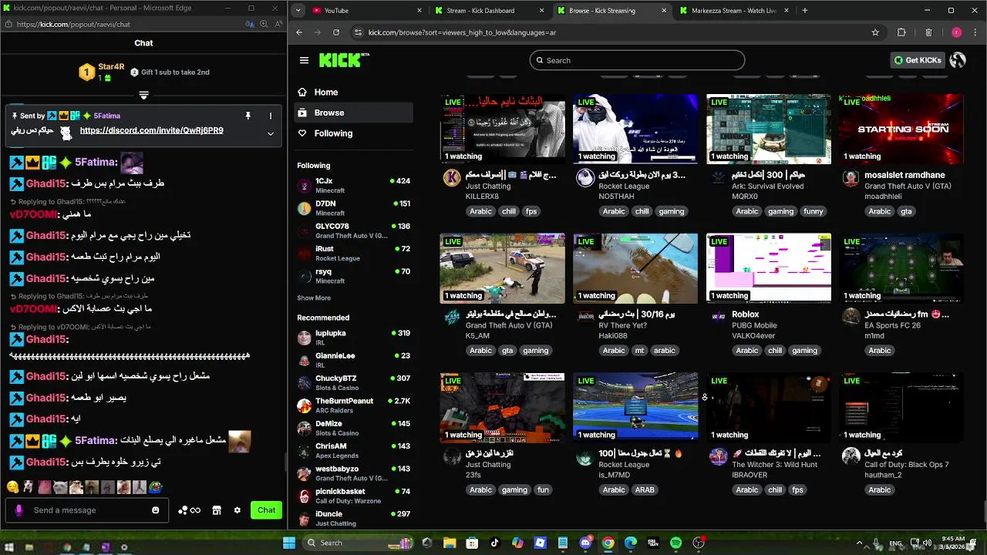The height and width of the screenshot is (555, 987).
Task: Open hautham_2 channel avatar
Action: 851,456
